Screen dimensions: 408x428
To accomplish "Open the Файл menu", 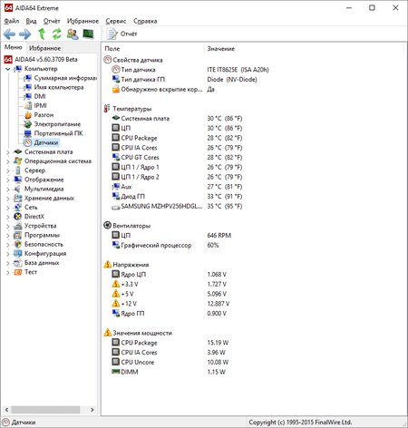I will pyautogui.click(x=12, y=21).
